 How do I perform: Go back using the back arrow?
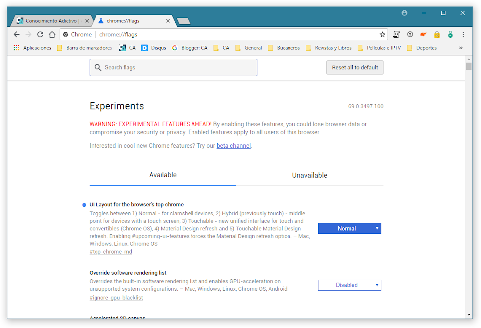(16, 35)
